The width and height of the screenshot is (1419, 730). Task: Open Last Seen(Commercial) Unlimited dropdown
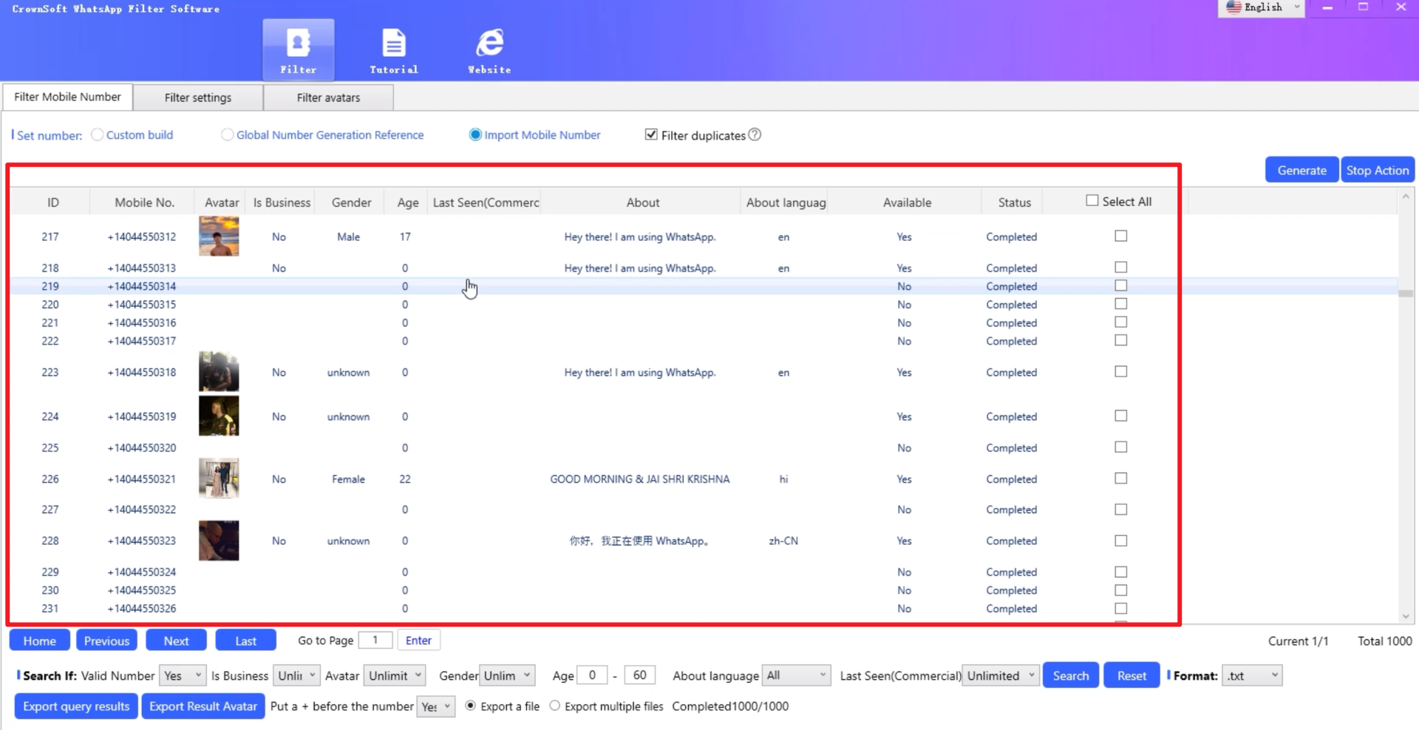pos(1001,675)
